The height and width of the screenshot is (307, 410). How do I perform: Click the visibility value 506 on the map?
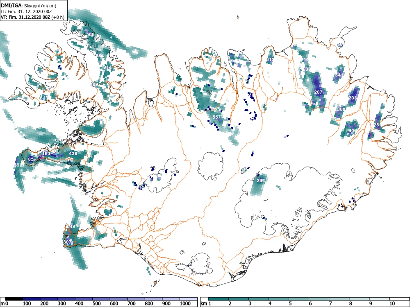[90, 34]
